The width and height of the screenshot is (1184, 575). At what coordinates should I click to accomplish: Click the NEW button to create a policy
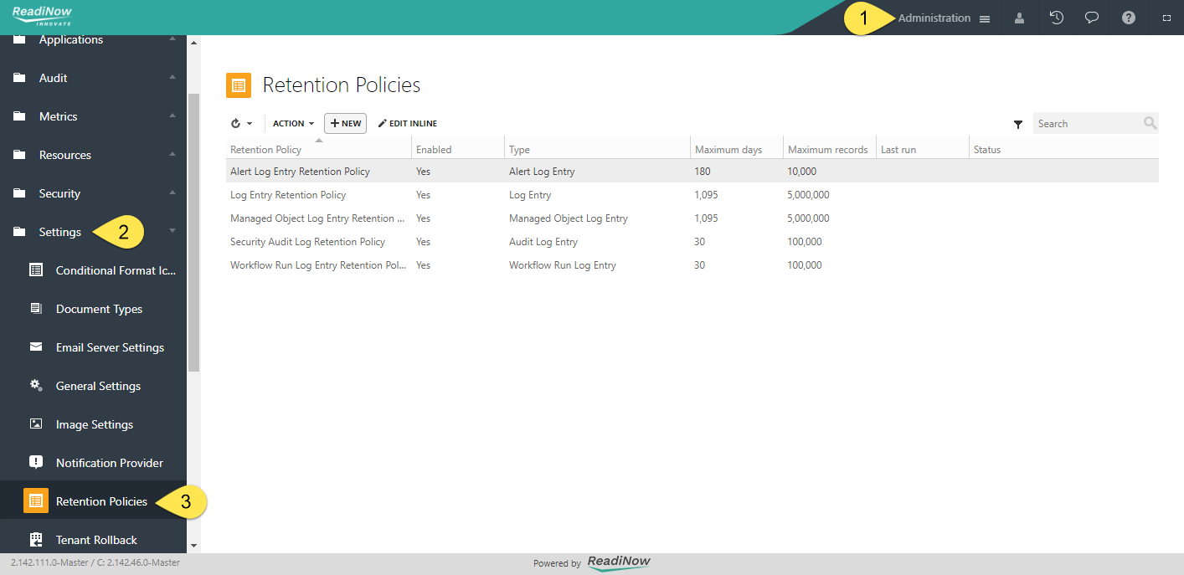click(345, 123)
